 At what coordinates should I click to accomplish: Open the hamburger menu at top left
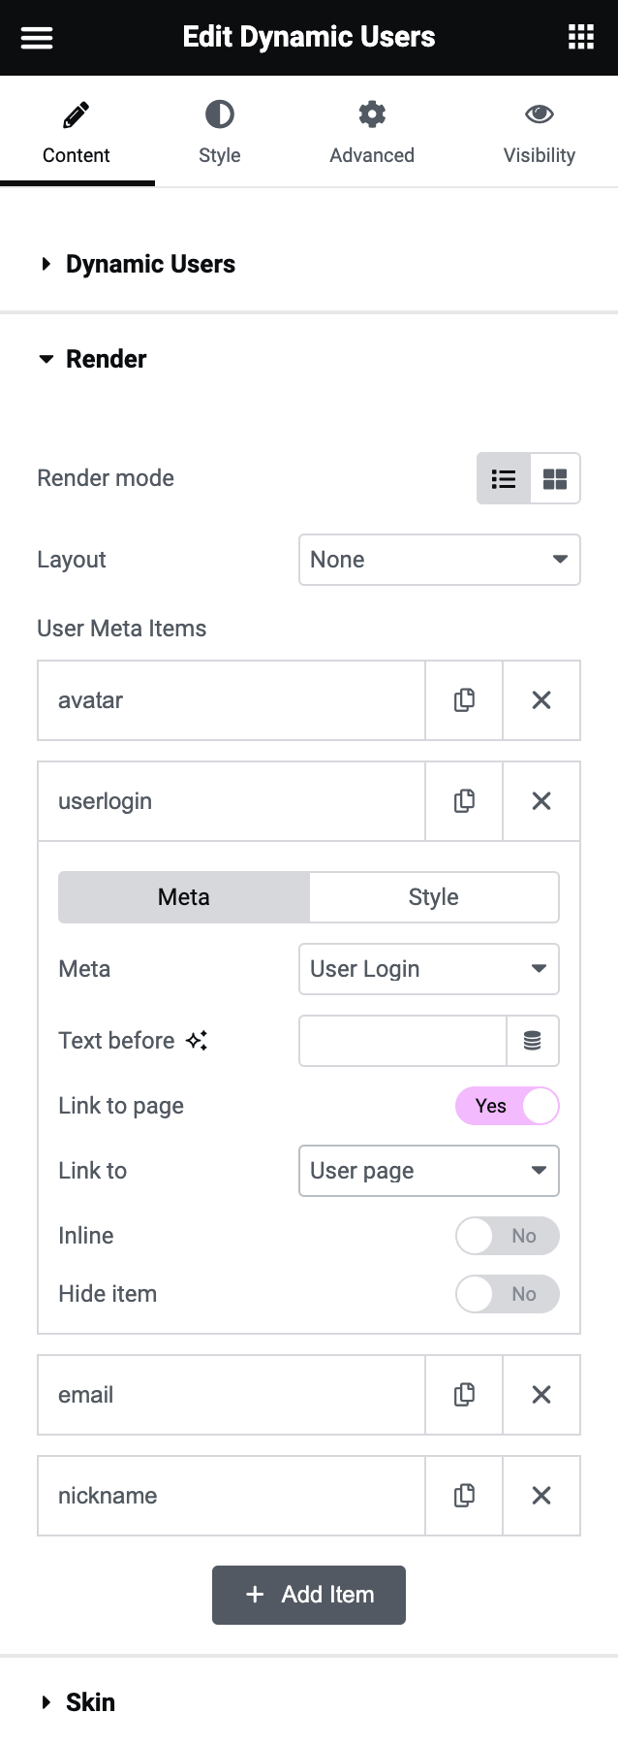click(x=36, y=37)
